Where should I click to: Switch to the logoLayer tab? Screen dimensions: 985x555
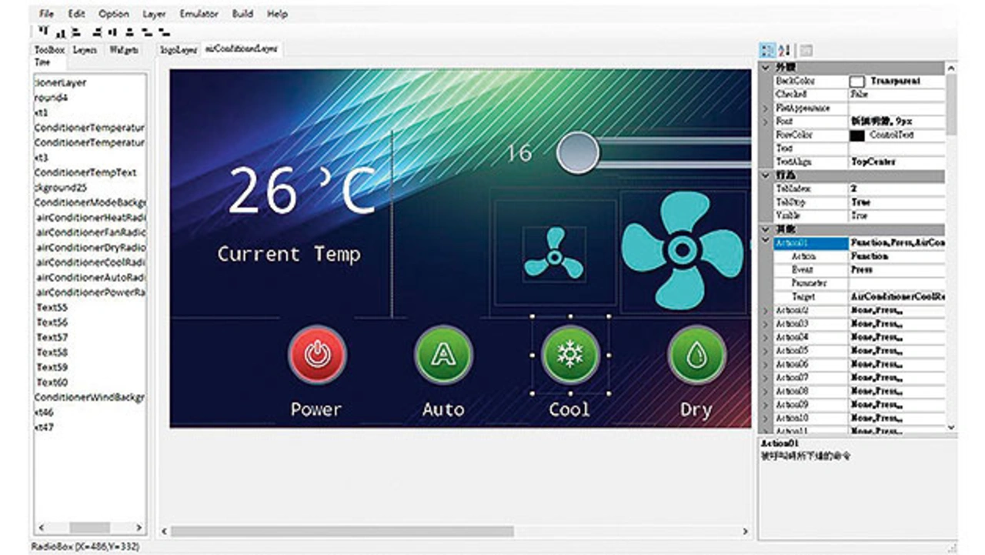178,50
